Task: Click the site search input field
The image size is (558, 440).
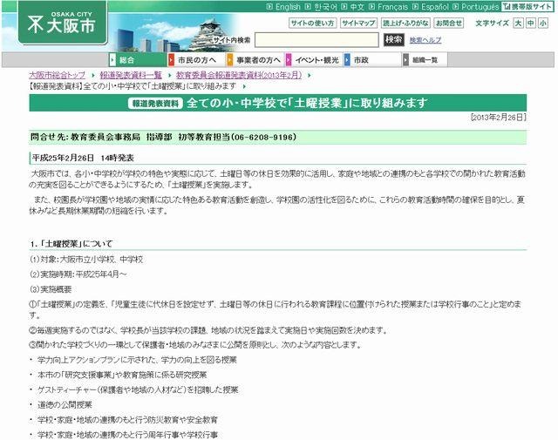Action: click(316, 40)
